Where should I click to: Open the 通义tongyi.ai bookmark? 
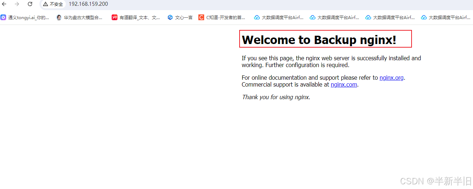[25, 17]
